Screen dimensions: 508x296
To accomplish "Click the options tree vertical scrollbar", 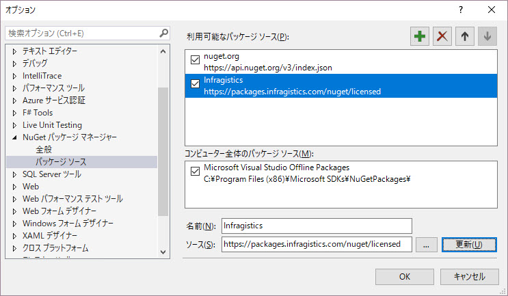I will [163, 150].
